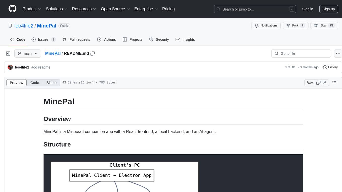This screenshot has width=342, height=192.
Task: Focus the Go to file search field
Action: (301, 54)
